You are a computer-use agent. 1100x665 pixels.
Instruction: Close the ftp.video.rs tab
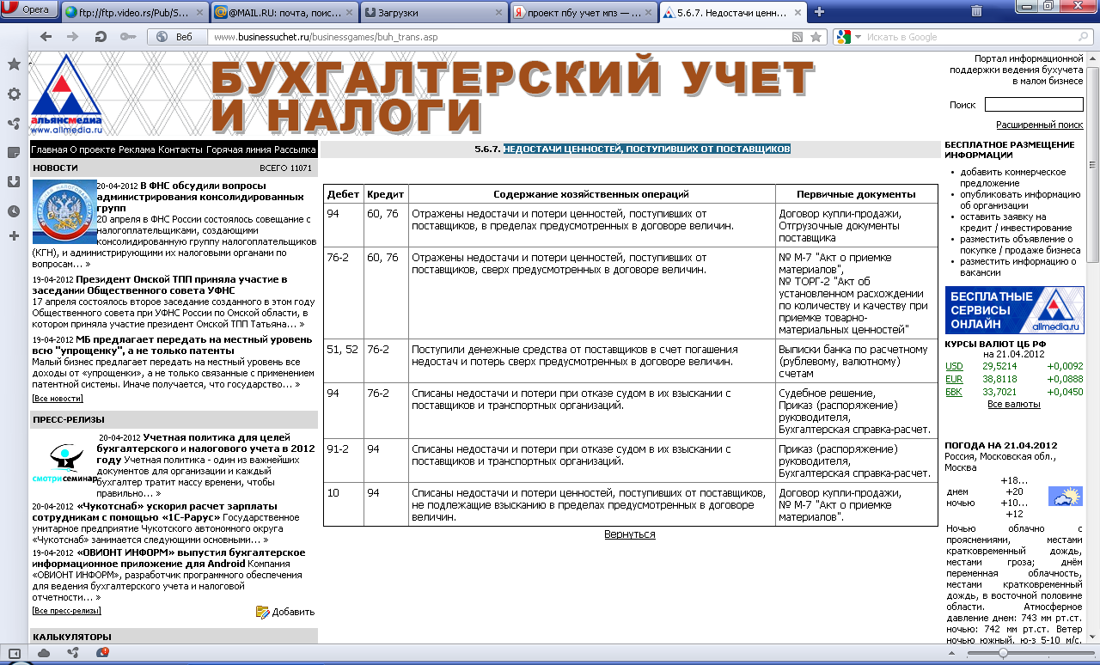coord(199,12)
